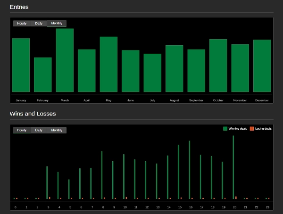The height and width of the screenshot is (214, 283).
Task: Select the winning deals bar at hour 16
Action: (189, 170)
